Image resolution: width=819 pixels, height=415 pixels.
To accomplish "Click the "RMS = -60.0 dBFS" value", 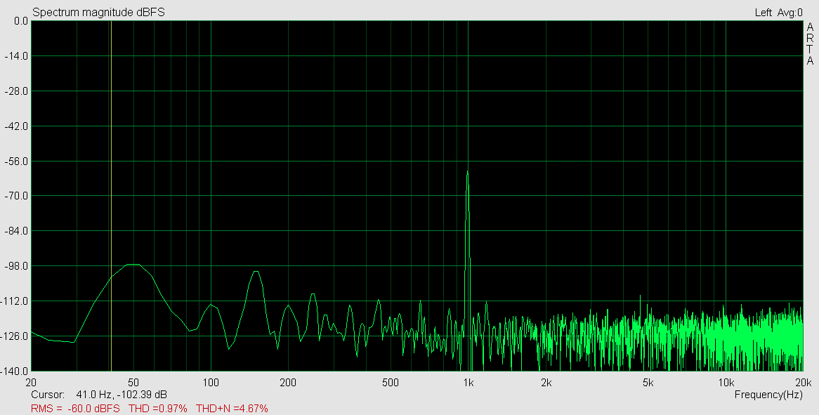I will point(75,408).
